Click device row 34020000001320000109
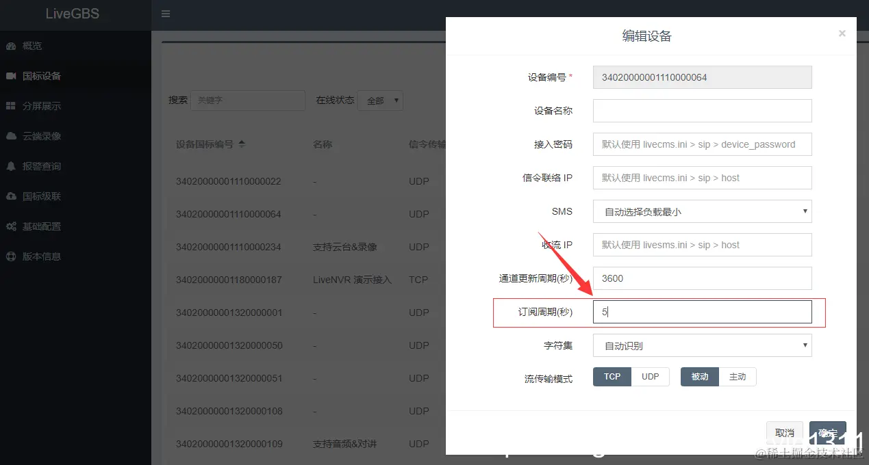The height and width of the screenshot is (465, 869). 229,444
